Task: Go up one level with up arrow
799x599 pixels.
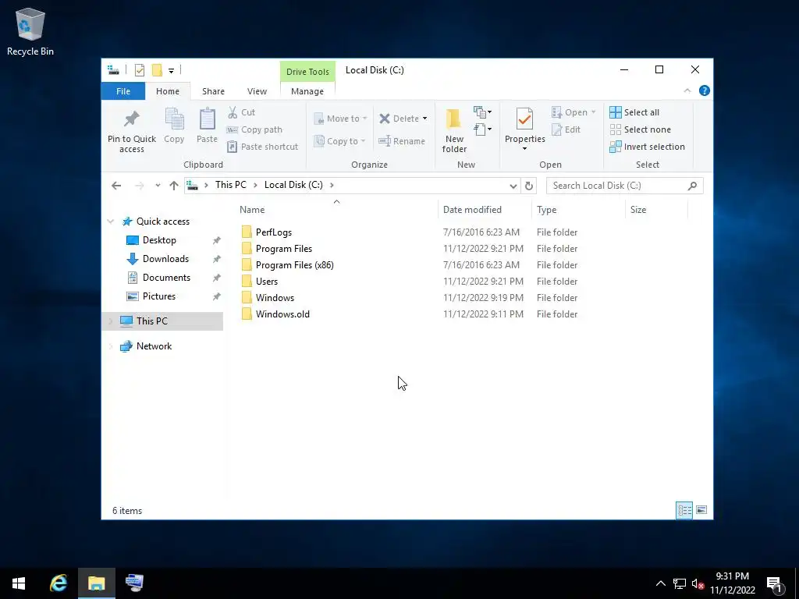Action: pos(174,186)
